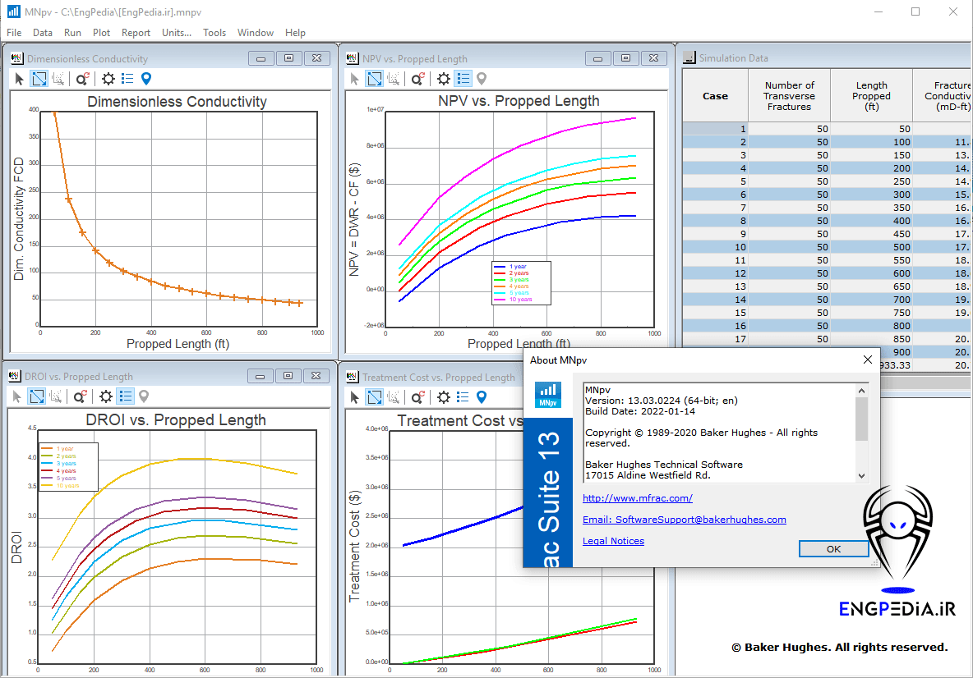Viewport: 973px width, 678px height.
Task: Click OK in About MNpv dialog
Action: [x=833, y=549]
